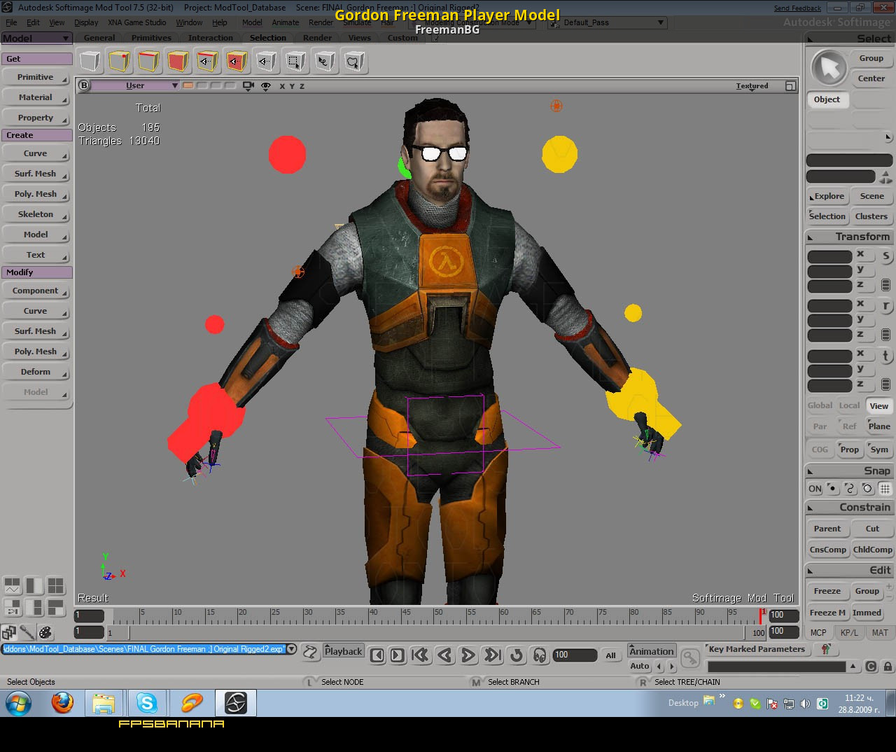
Task: Switch to the MAT tab
Action: 880,632
